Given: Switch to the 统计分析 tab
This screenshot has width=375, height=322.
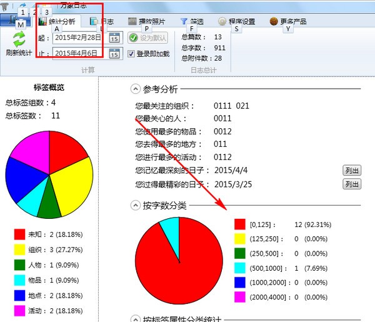Looking at the screenshot, I should pyautogui.click(x=58, y=21).
